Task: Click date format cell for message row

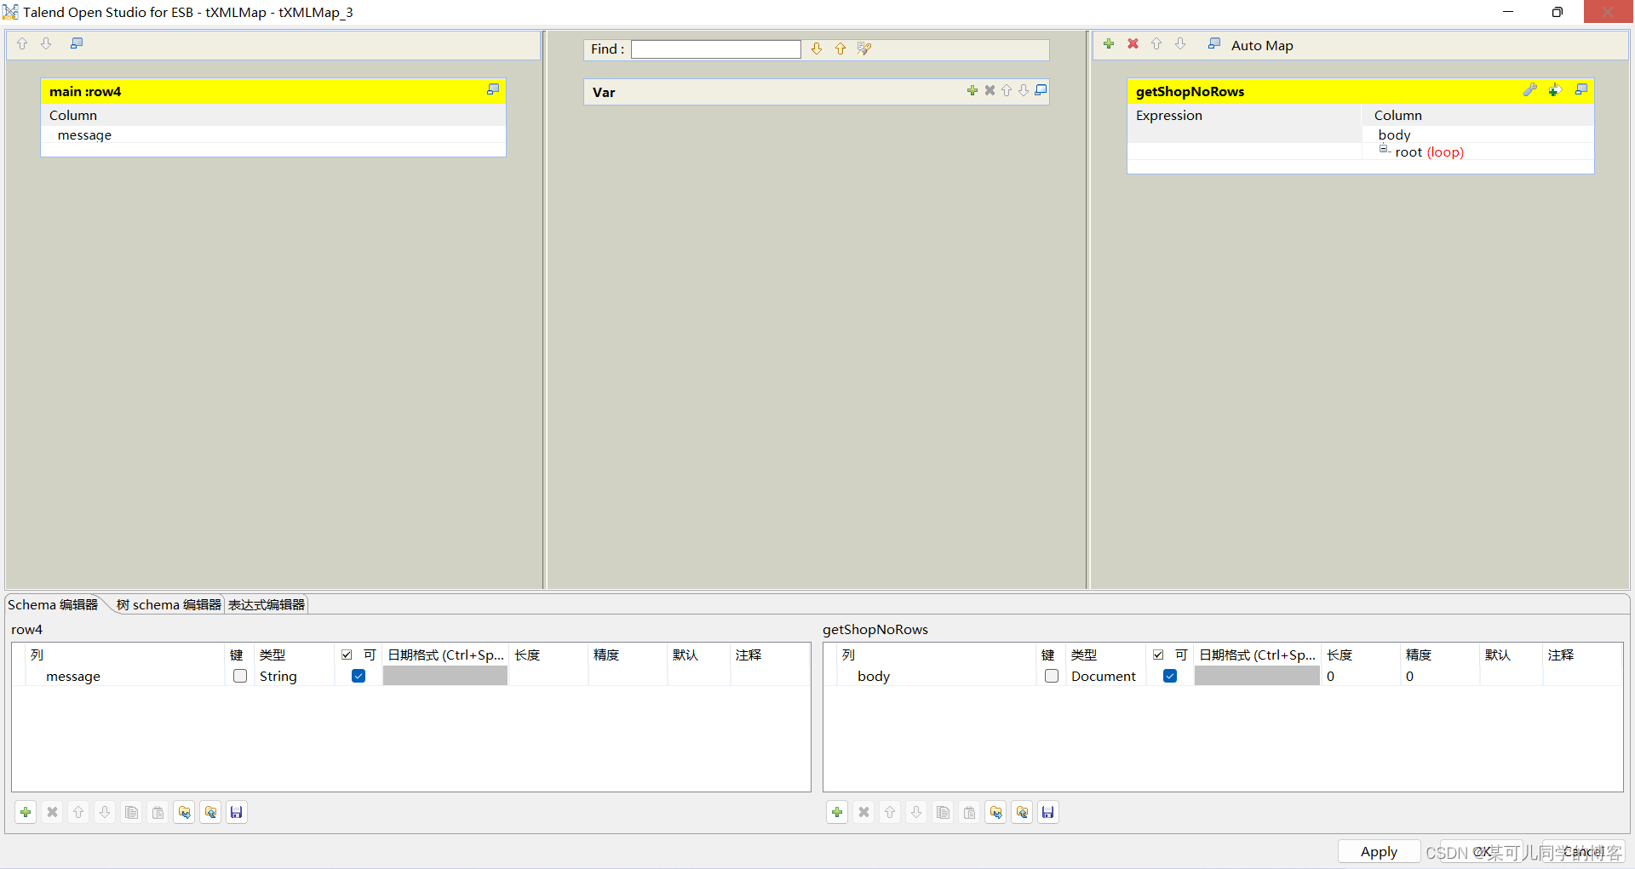Action: [445, 676]
